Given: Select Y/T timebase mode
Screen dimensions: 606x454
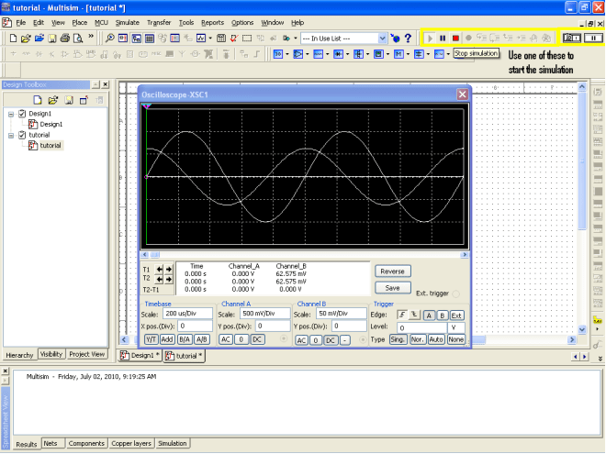Looking at the screenshot, I should point(151,339).
